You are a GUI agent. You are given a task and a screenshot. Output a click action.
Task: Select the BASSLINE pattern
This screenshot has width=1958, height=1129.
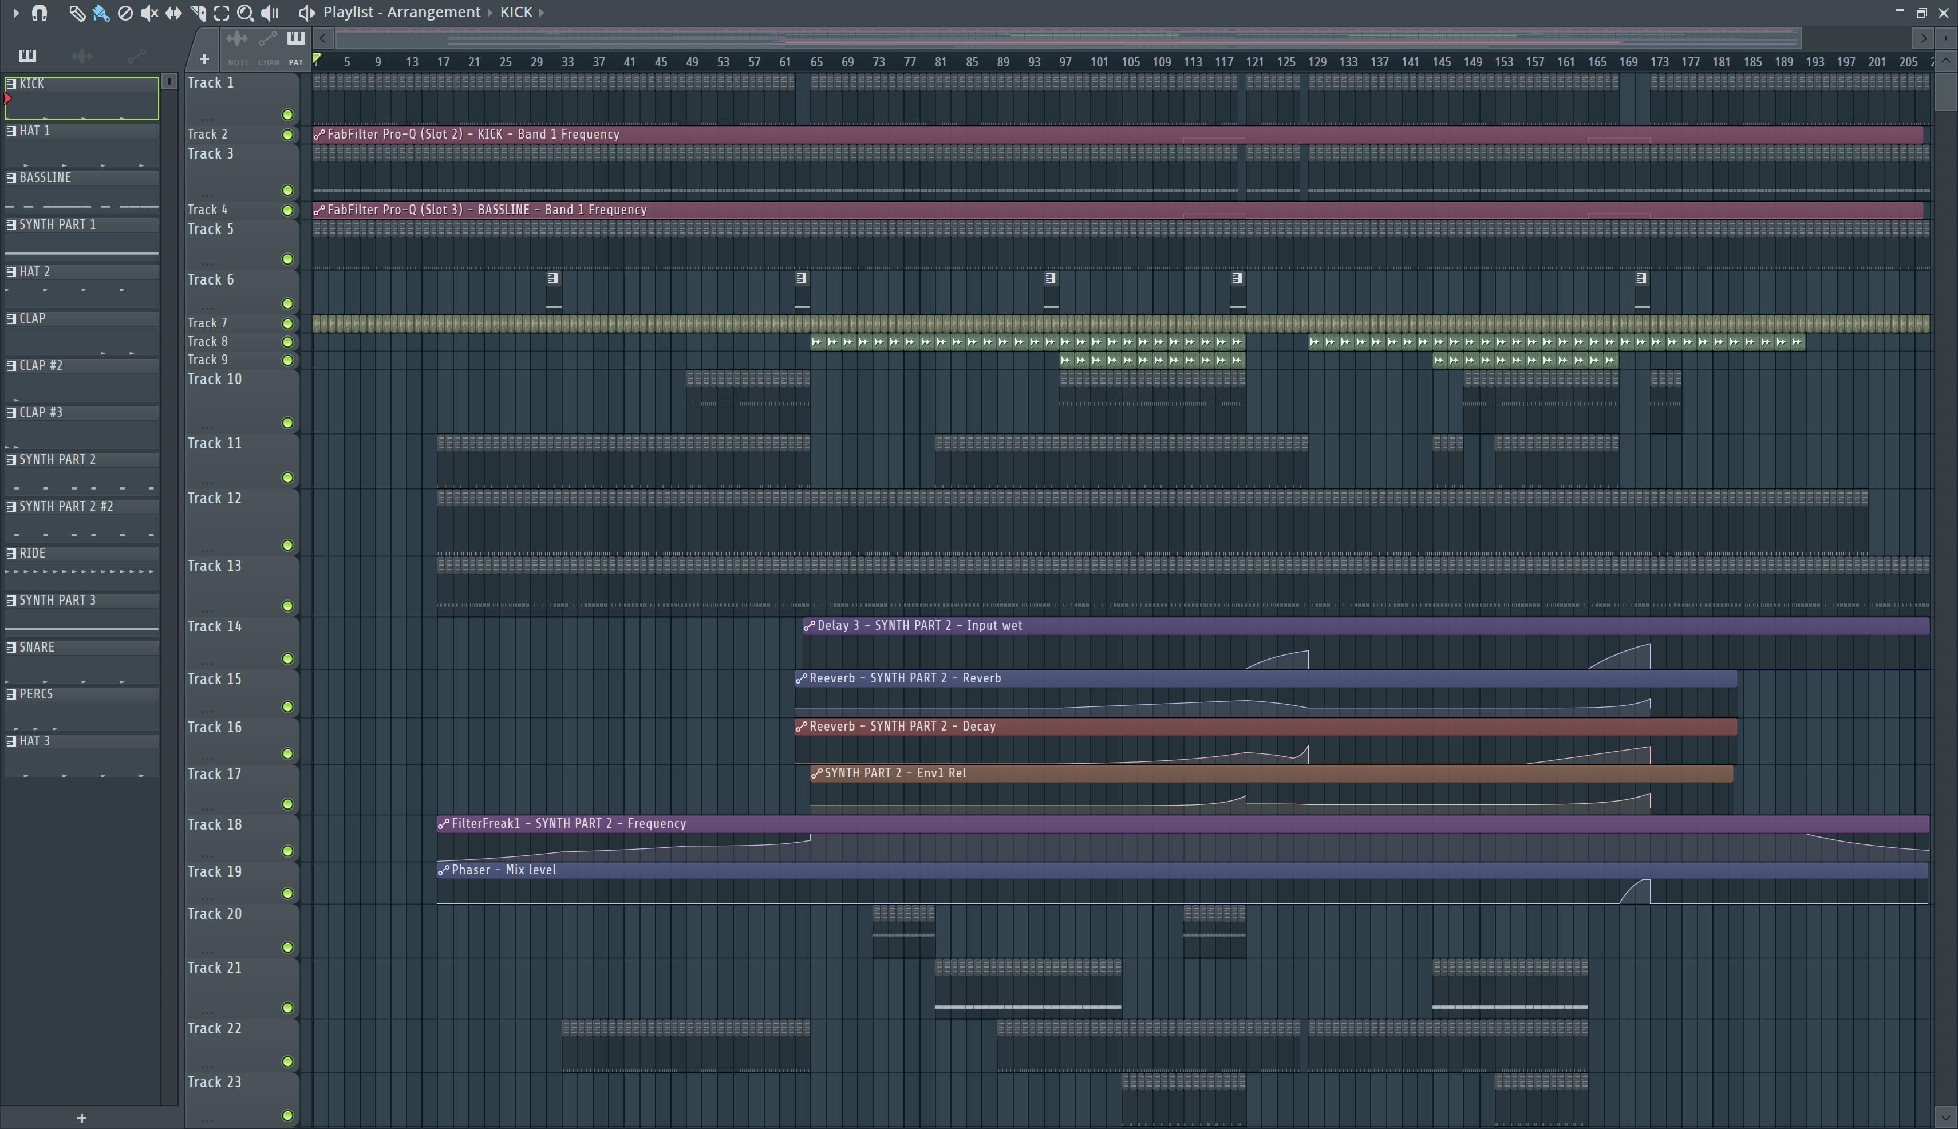[81, 192]
